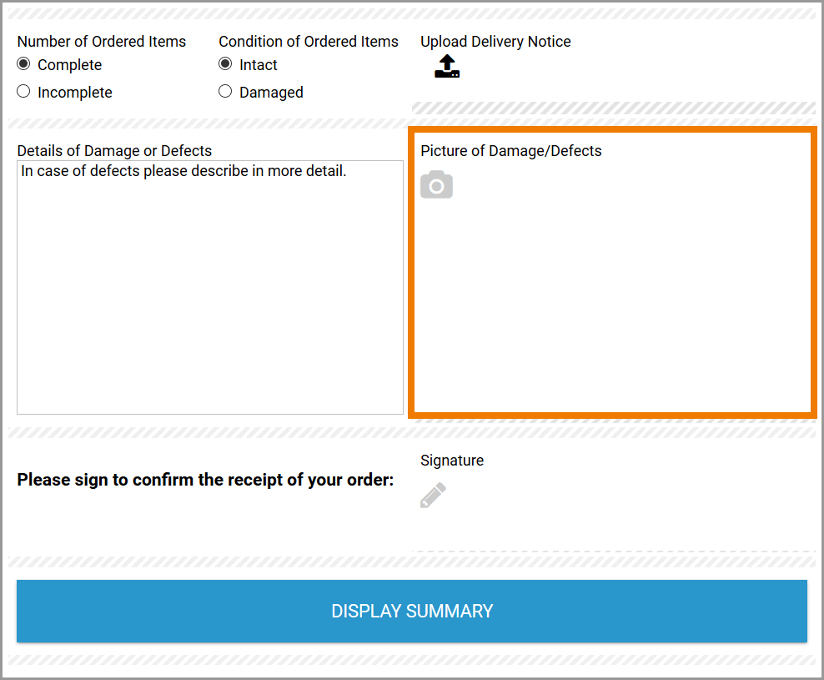Select the Incomplete radio button
Image resolution: width=824 pixels, height=680 pixels.
coord(23,92)
